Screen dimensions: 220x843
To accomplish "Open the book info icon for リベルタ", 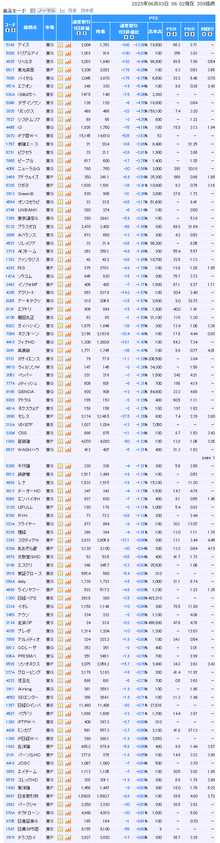I will (x=60, y=61).
